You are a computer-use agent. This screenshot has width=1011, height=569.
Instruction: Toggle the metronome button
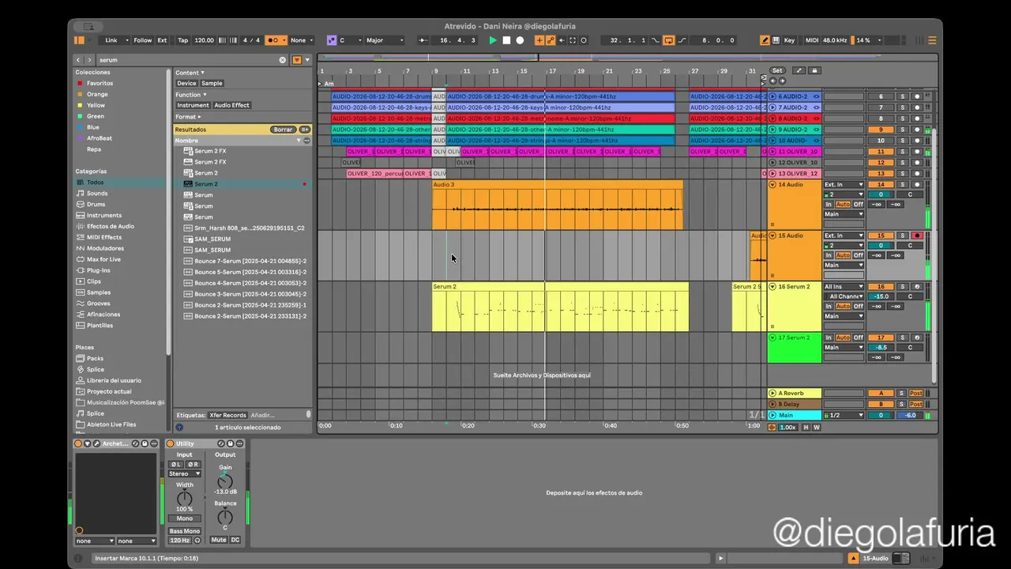point(276,40)
